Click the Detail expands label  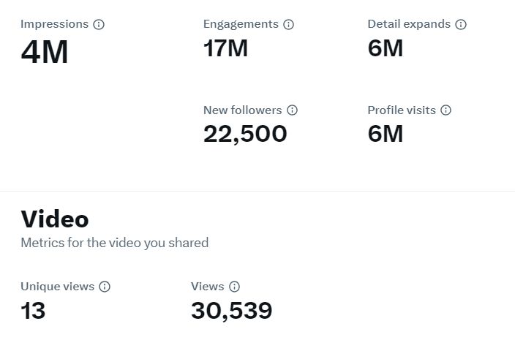point(409,25)
